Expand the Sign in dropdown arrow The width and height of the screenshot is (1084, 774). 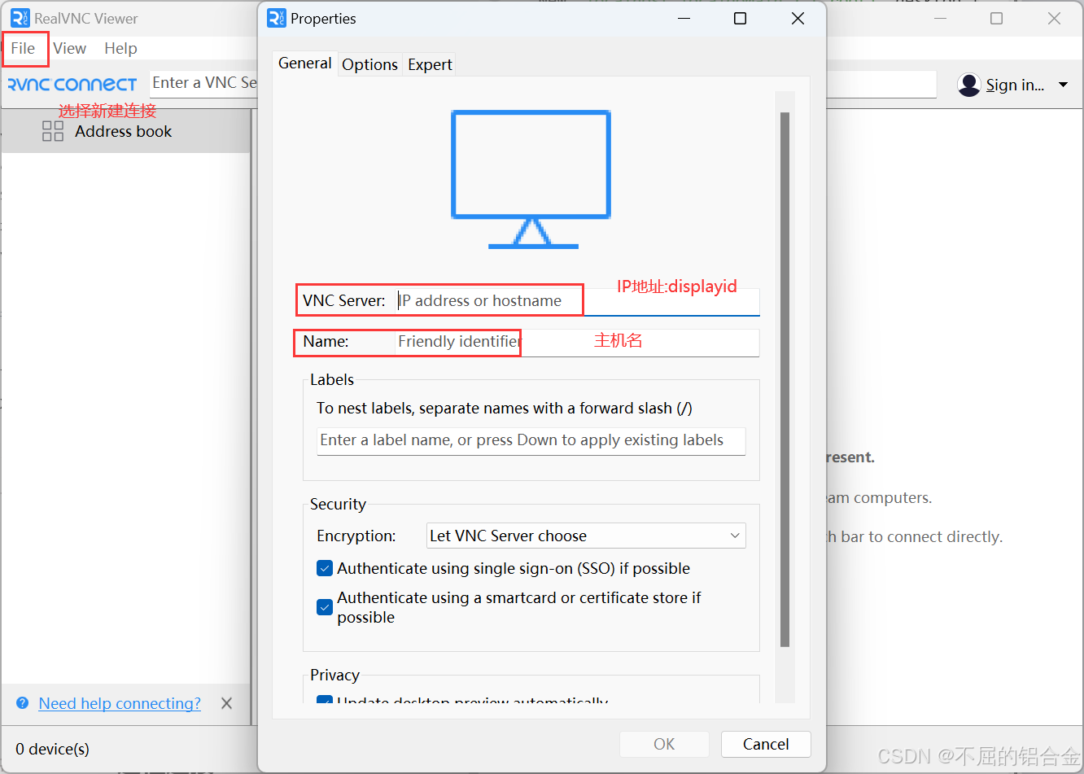(1063, 85)
